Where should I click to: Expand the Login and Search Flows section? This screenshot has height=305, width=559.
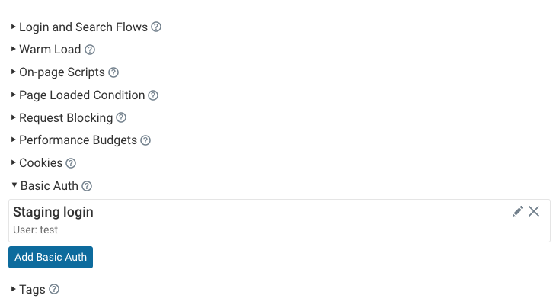point(83,27)
